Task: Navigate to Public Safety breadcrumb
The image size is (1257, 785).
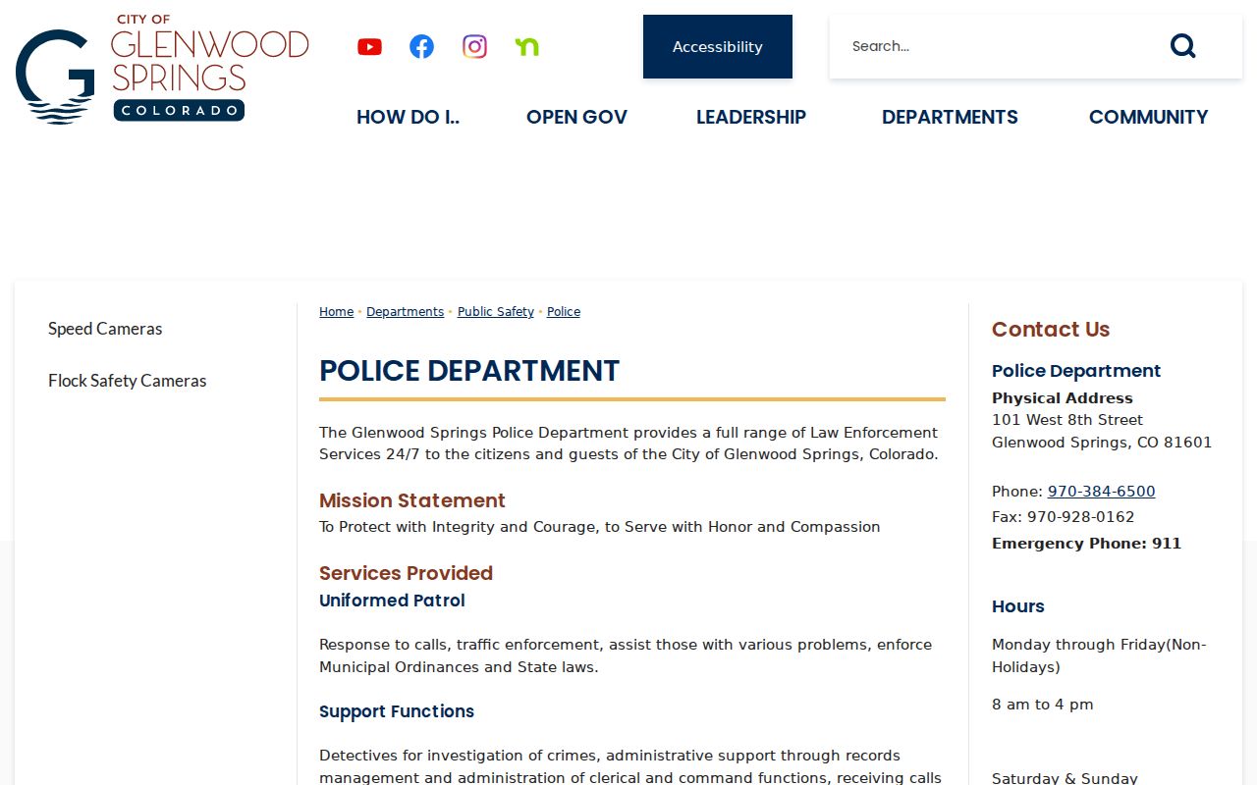Action: click(496, 312)
